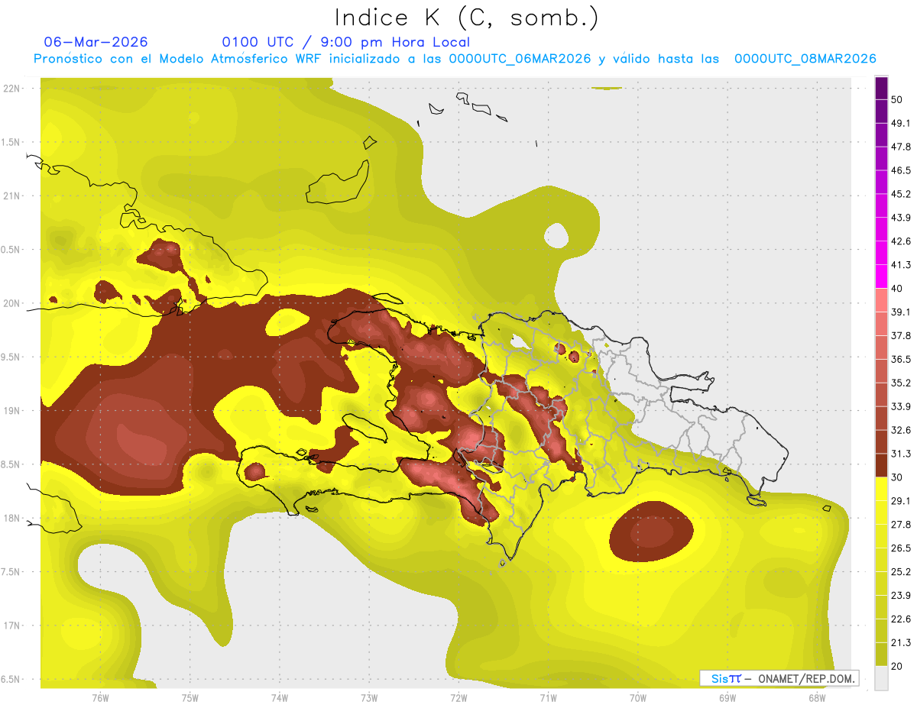Click the '40' colorbar label

coord(896,289)
